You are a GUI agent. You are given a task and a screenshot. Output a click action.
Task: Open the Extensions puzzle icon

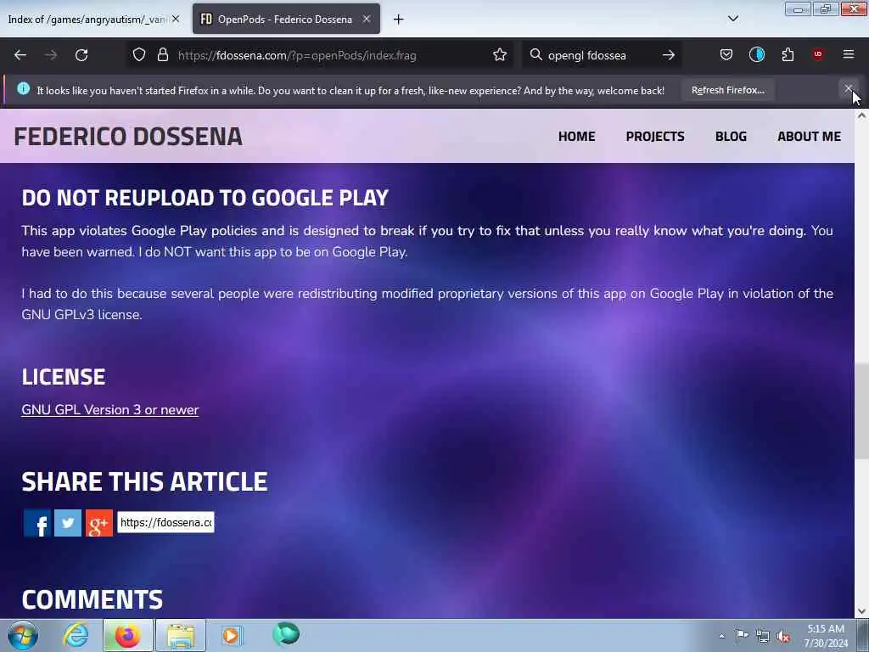click(x=788, y=54)
